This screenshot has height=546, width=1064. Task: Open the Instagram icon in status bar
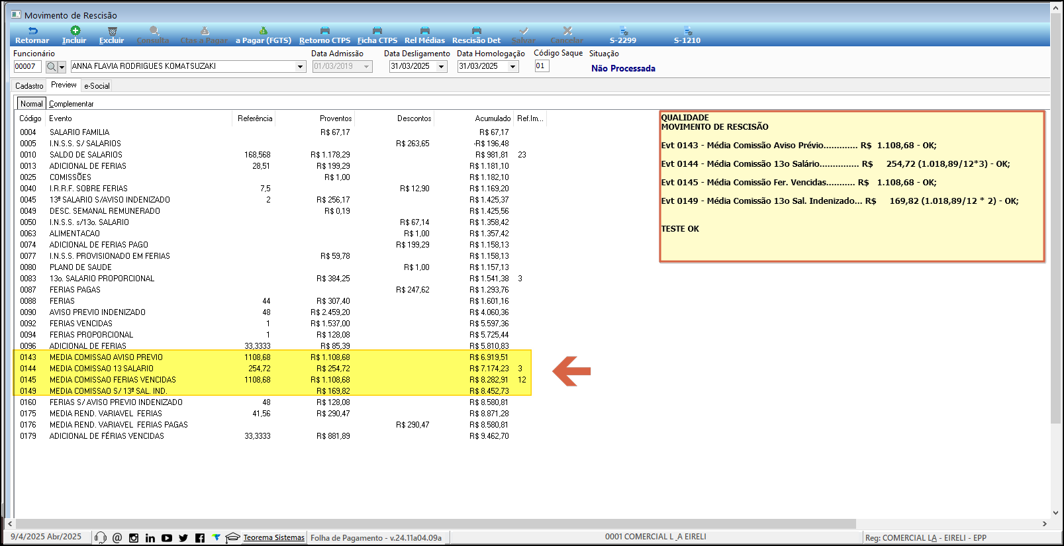(134, 538)
